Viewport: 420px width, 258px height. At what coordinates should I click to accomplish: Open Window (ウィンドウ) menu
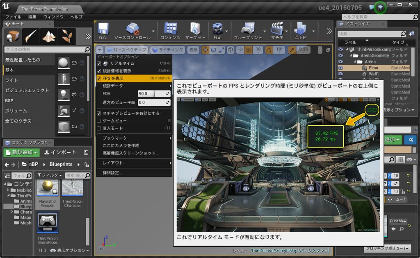53,17
